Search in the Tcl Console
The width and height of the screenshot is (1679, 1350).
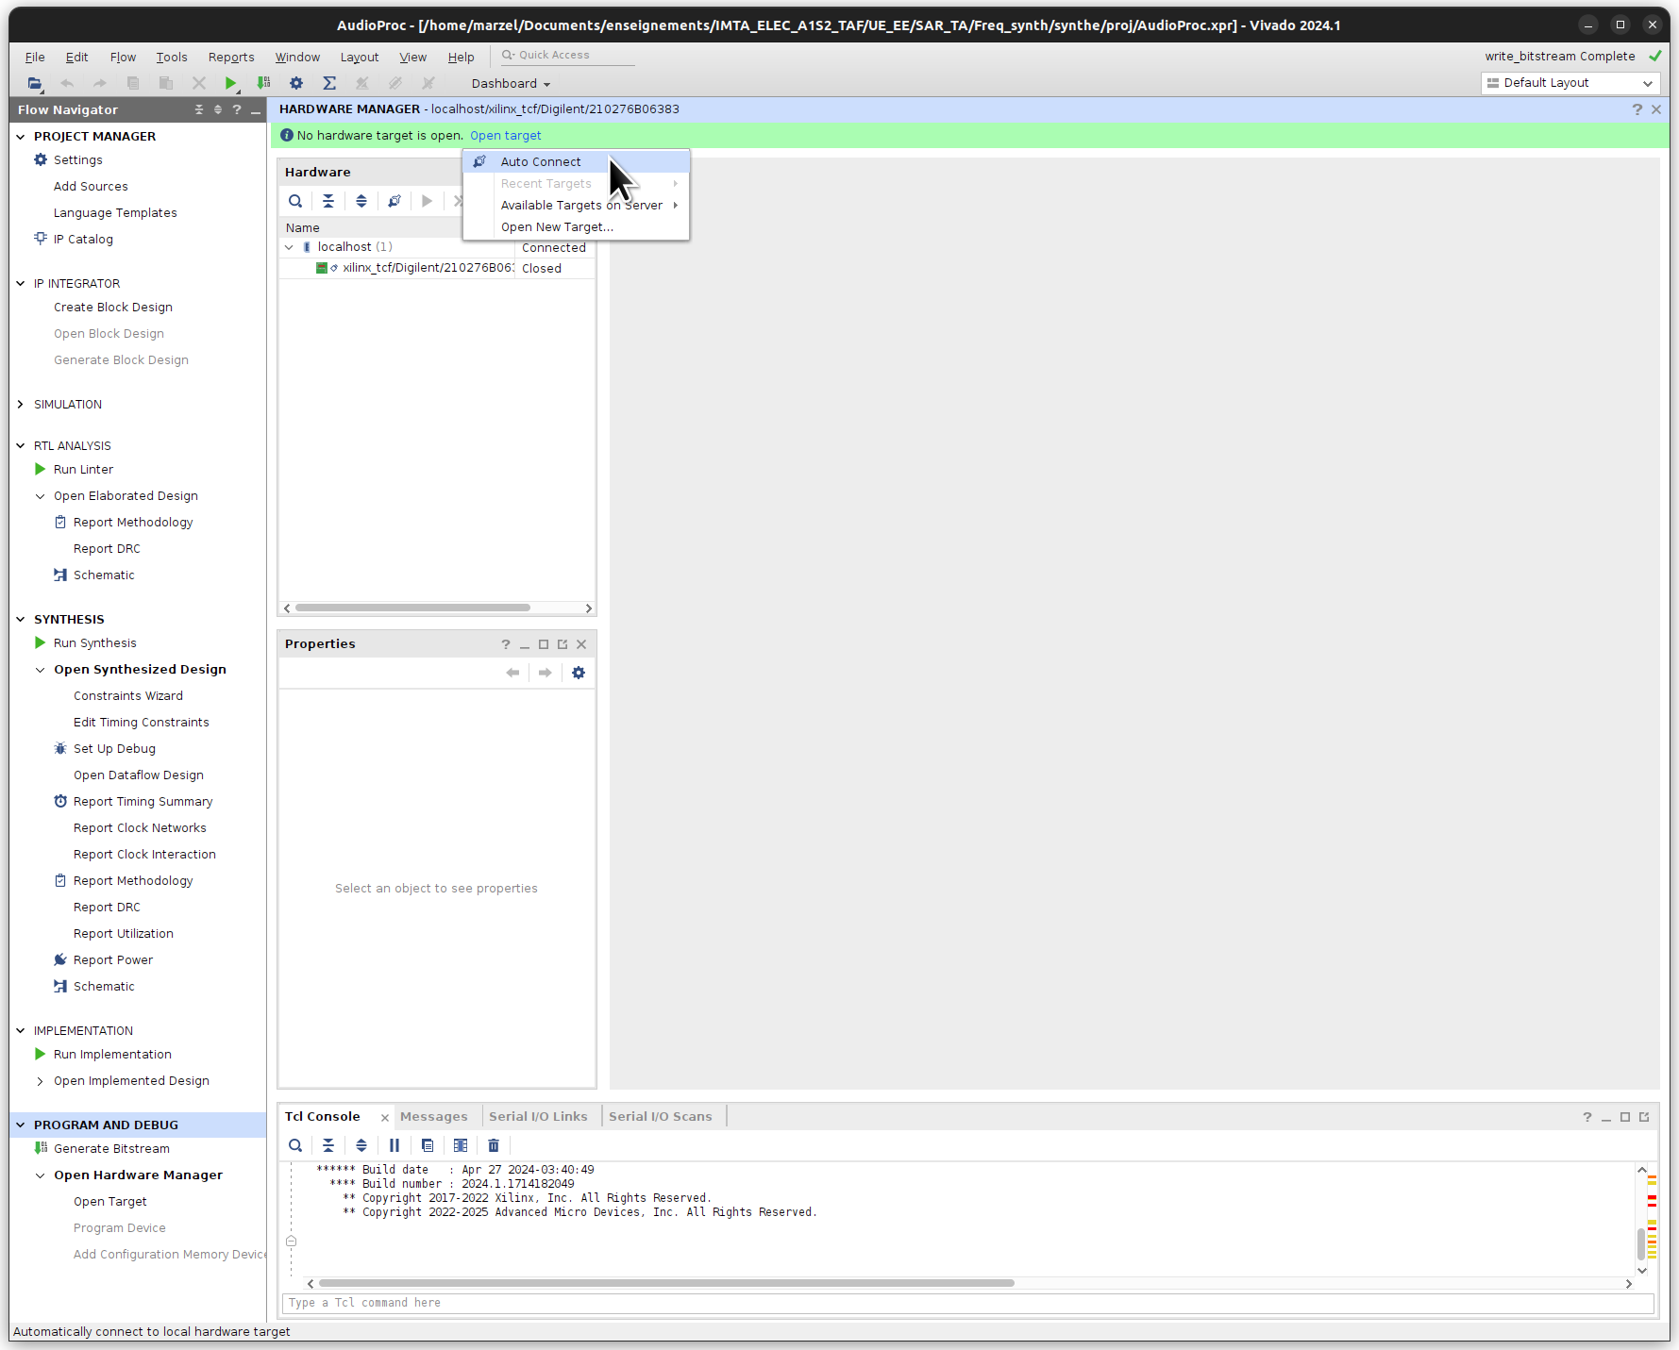[x=295, y=1145]
